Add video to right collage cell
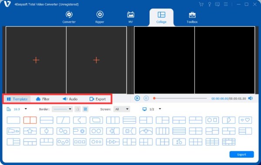This screenshot has height=165, width=261. [97, 60]
